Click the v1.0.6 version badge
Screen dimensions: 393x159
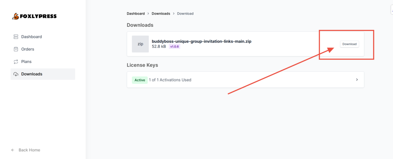click(174, 47)
